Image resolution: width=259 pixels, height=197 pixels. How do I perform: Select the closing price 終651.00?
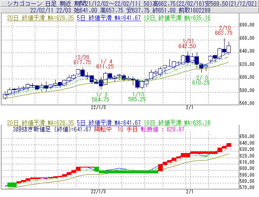tap(164, 10)
